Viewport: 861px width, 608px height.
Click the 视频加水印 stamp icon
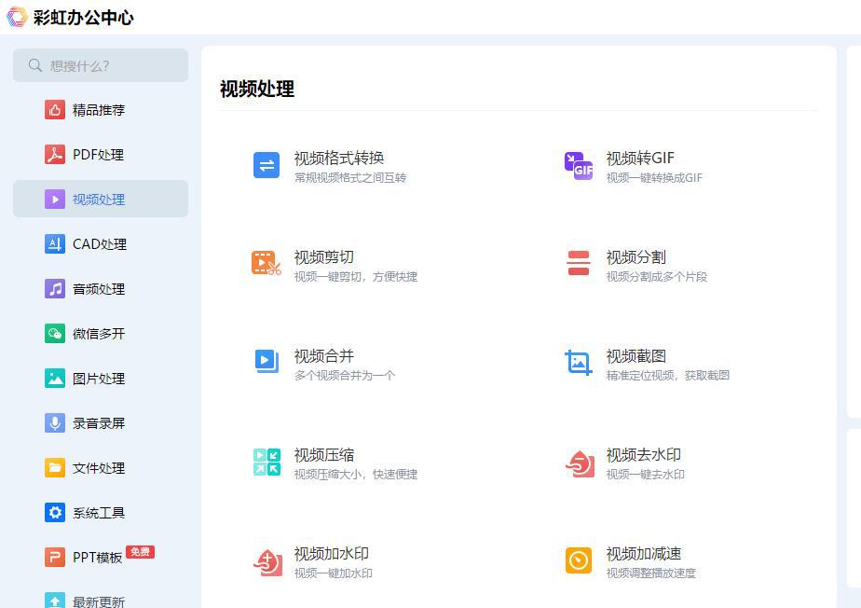pos(268,561)
